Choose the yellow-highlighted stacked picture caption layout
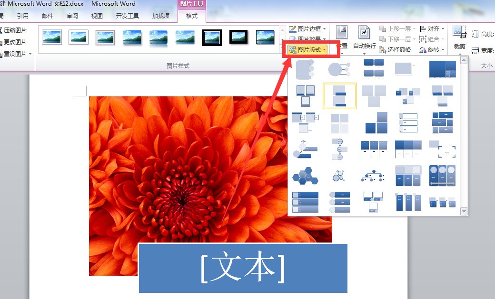The width and height of the screenshot is (495, 299). (x=340, y=96)
